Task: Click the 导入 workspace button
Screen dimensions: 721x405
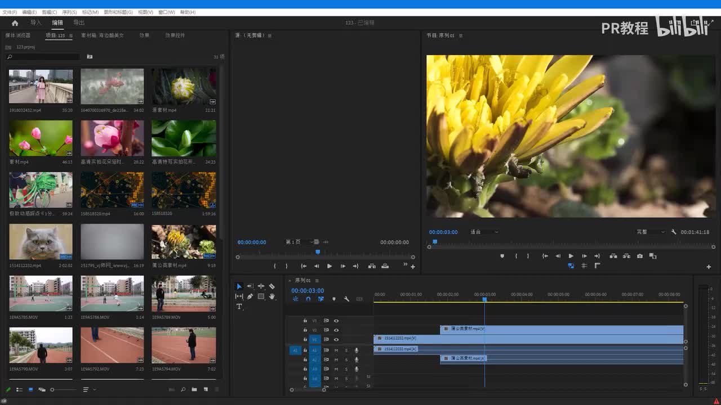Action: click(x=36, y=23)
